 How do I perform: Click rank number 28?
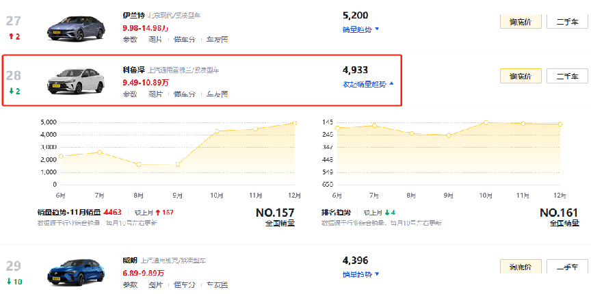click(13, 75)
